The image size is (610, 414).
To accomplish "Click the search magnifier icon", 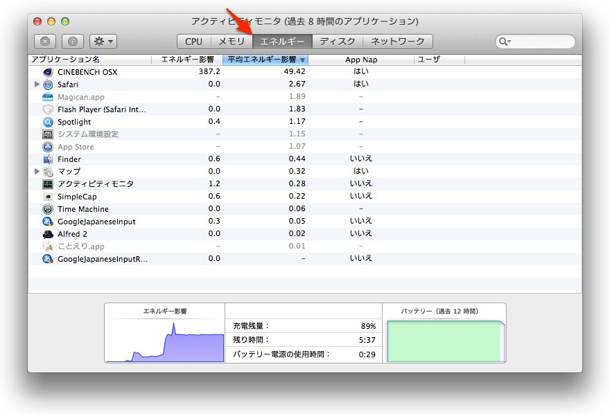I will (504, 42).
